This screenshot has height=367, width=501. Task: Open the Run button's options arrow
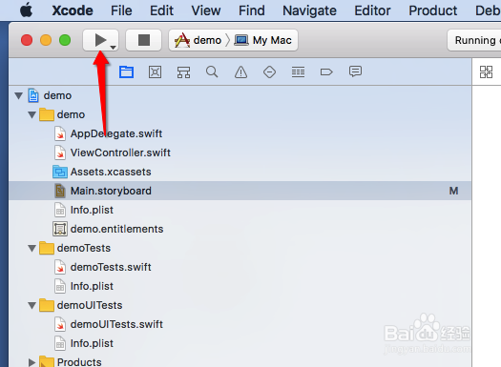pos(113,48)
